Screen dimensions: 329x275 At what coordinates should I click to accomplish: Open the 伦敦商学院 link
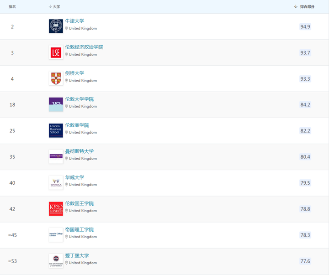coord(77,125)
